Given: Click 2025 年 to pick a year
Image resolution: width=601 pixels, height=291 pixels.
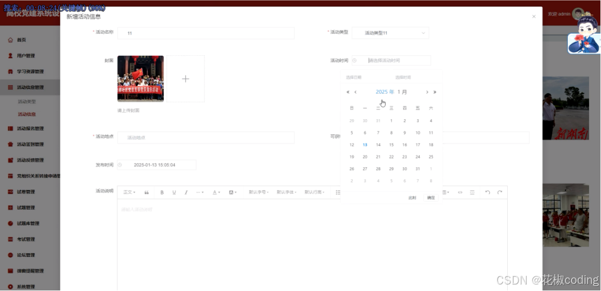Looking at the screenshot, I should [385, 92].
